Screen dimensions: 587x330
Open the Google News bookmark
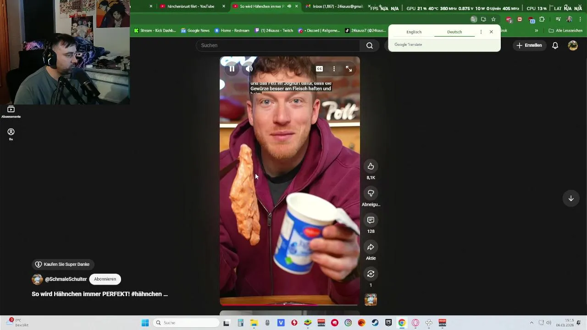[195, 31]
